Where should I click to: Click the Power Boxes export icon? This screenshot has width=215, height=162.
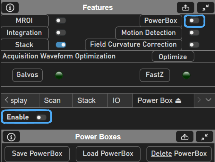point(185,137)
